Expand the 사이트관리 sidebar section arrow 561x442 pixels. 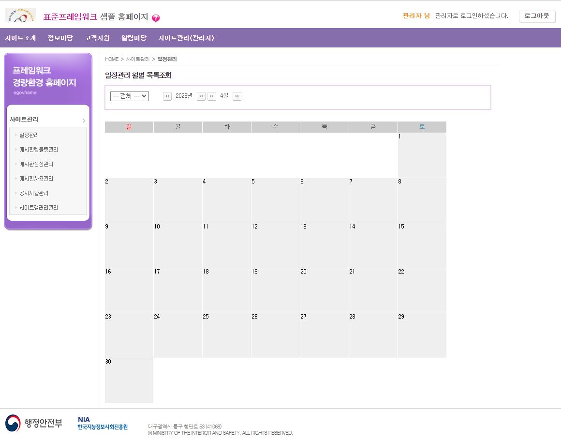coord(84,121)
